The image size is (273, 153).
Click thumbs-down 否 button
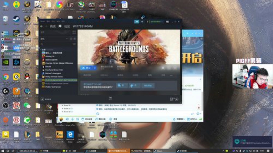134,85
